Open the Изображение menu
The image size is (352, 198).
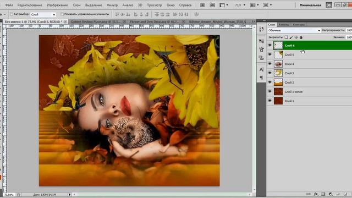pyautogui.click(x=57, y=5)
